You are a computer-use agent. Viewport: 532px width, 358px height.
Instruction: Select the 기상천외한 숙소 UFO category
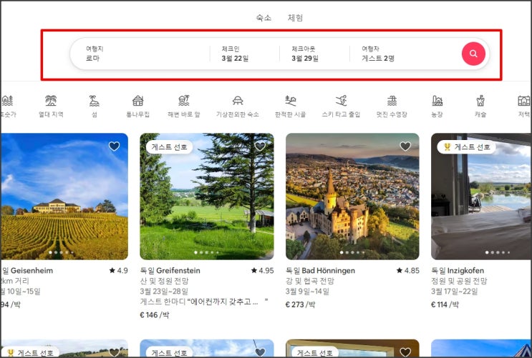coord(238,106)
